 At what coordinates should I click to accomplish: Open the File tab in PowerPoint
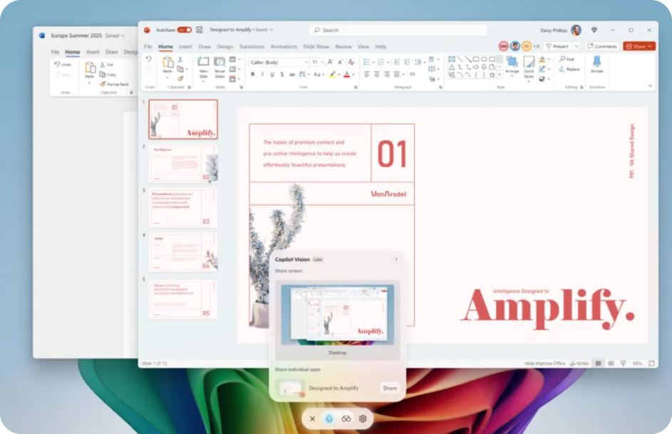148,47
